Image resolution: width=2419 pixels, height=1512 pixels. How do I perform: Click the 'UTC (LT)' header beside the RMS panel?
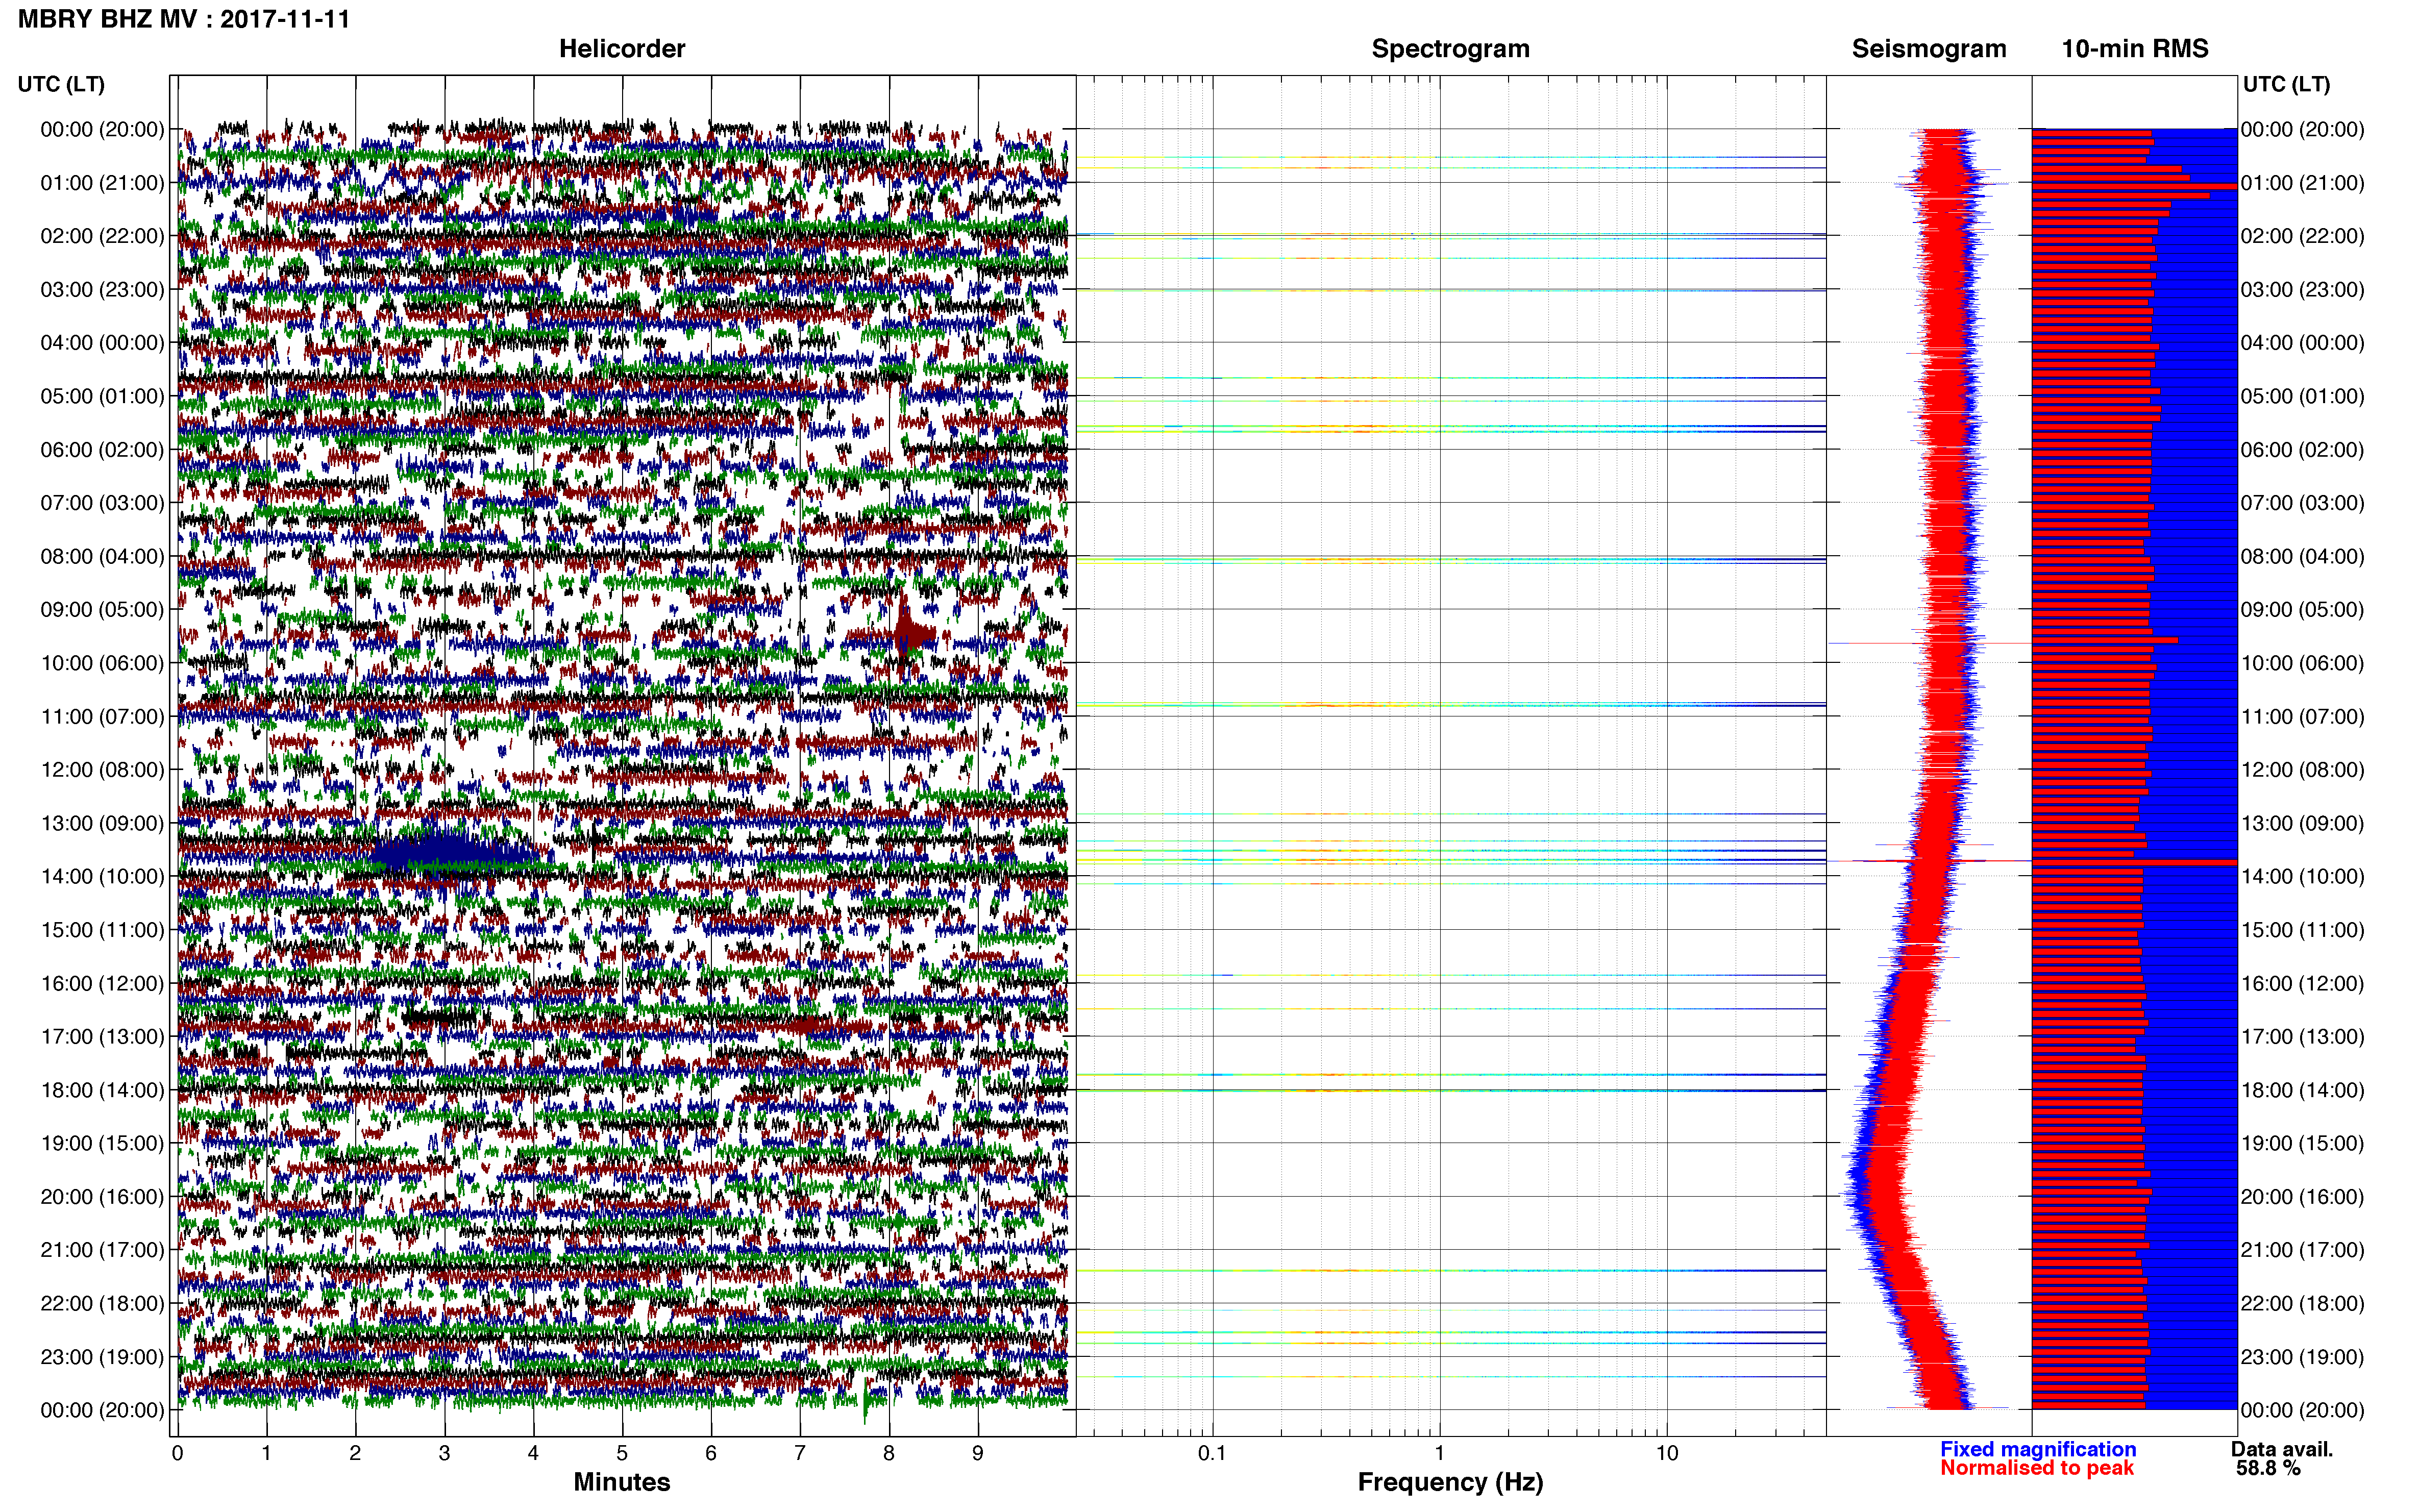pyautogui.click(x=2286, y=84)
